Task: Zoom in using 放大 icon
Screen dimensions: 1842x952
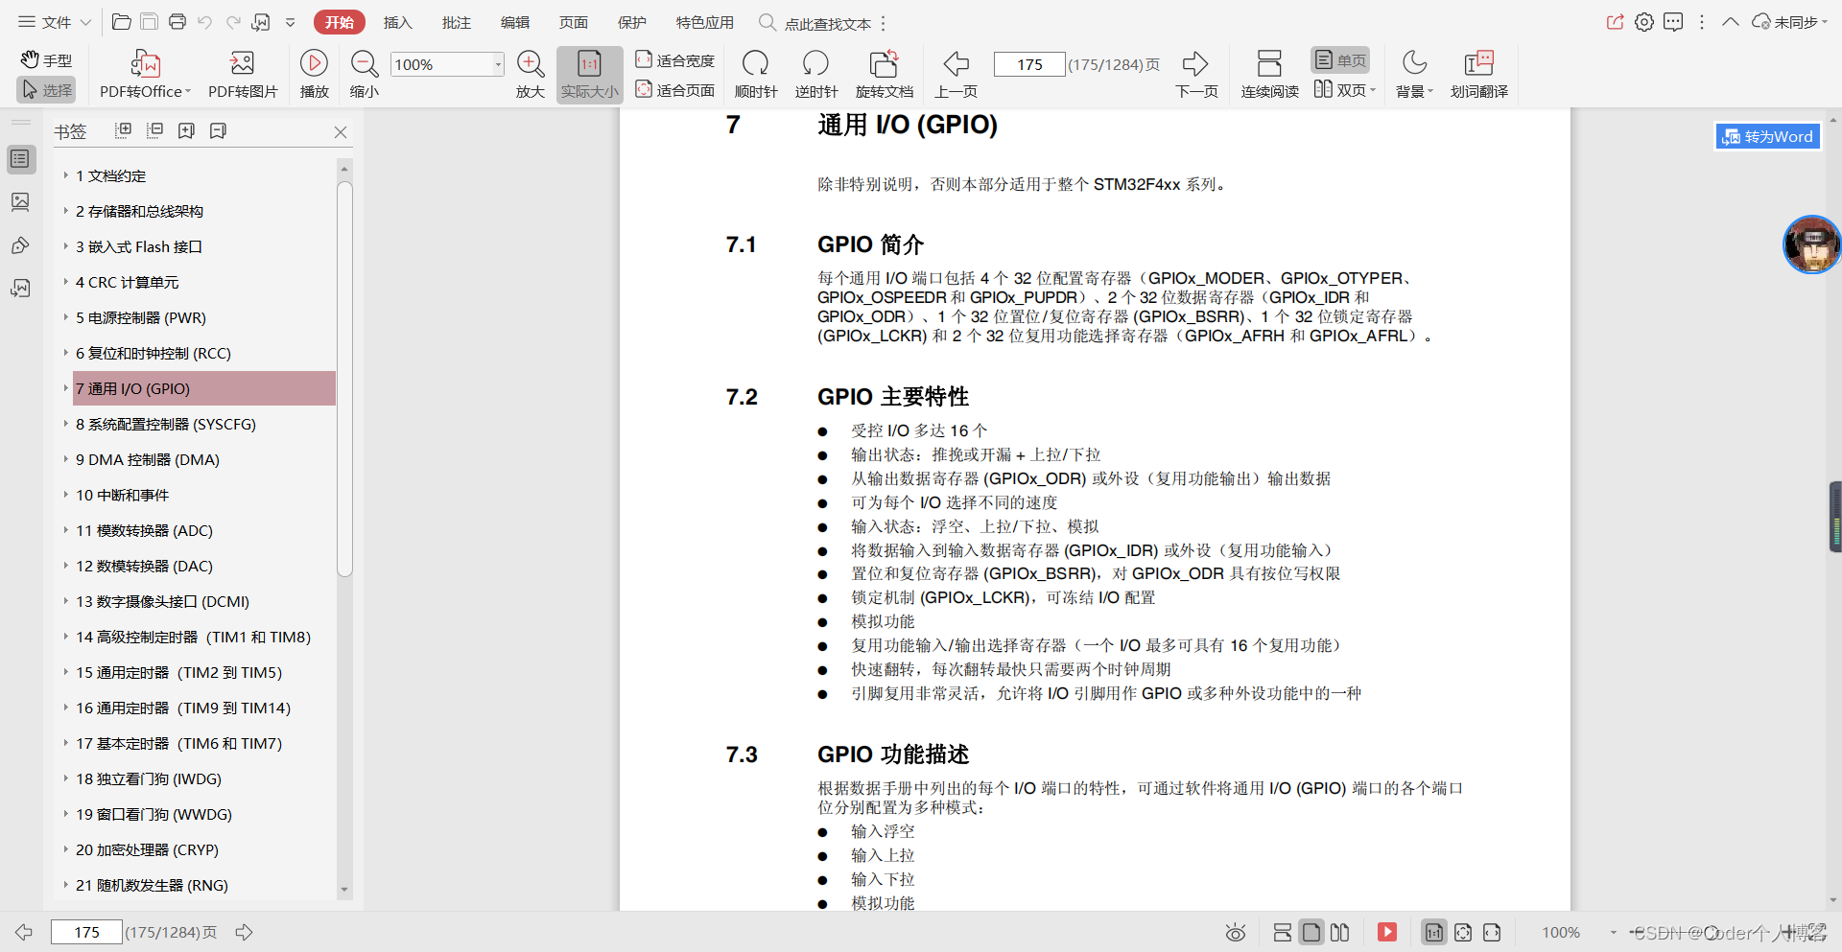Action: pyautogui.click(x=531, y=75)
